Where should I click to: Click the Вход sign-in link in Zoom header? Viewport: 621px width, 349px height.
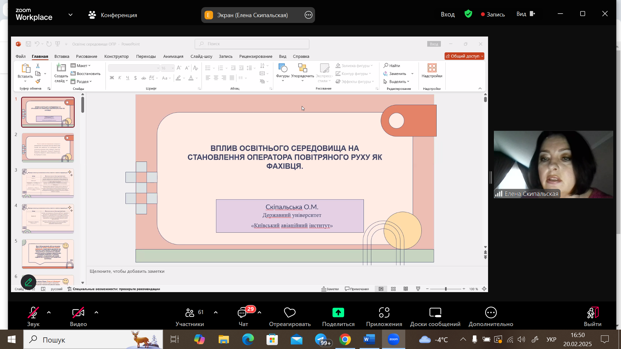[448, 14]
